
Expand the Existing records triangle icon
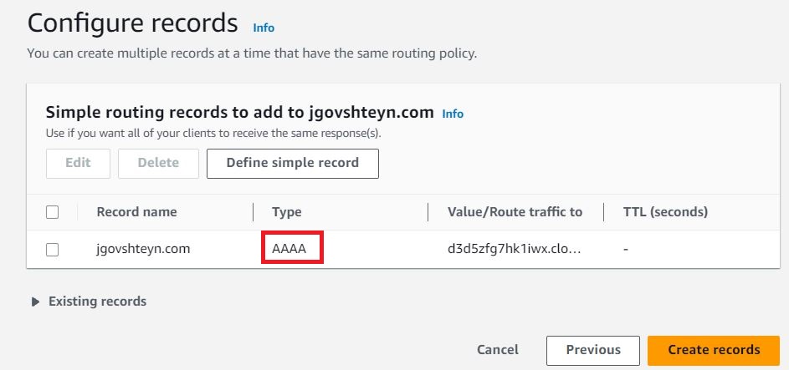tap(35, 302)
